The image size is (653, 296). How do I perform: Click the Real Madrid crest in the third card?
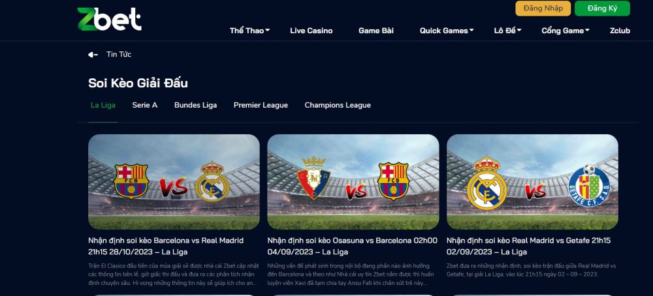pyautogui.click(x=487, y=183)
